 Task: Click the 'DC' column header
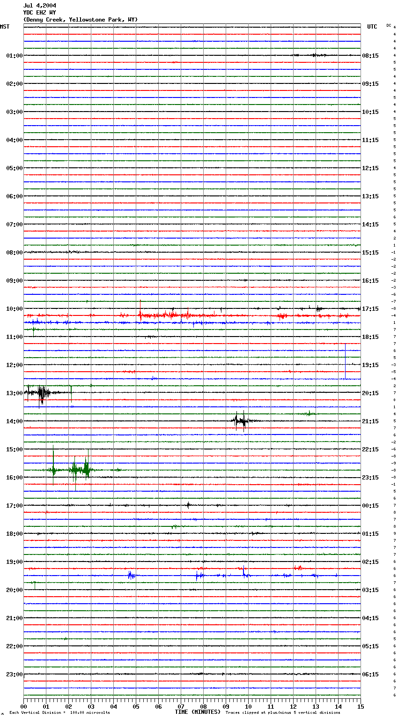(389, 25)
